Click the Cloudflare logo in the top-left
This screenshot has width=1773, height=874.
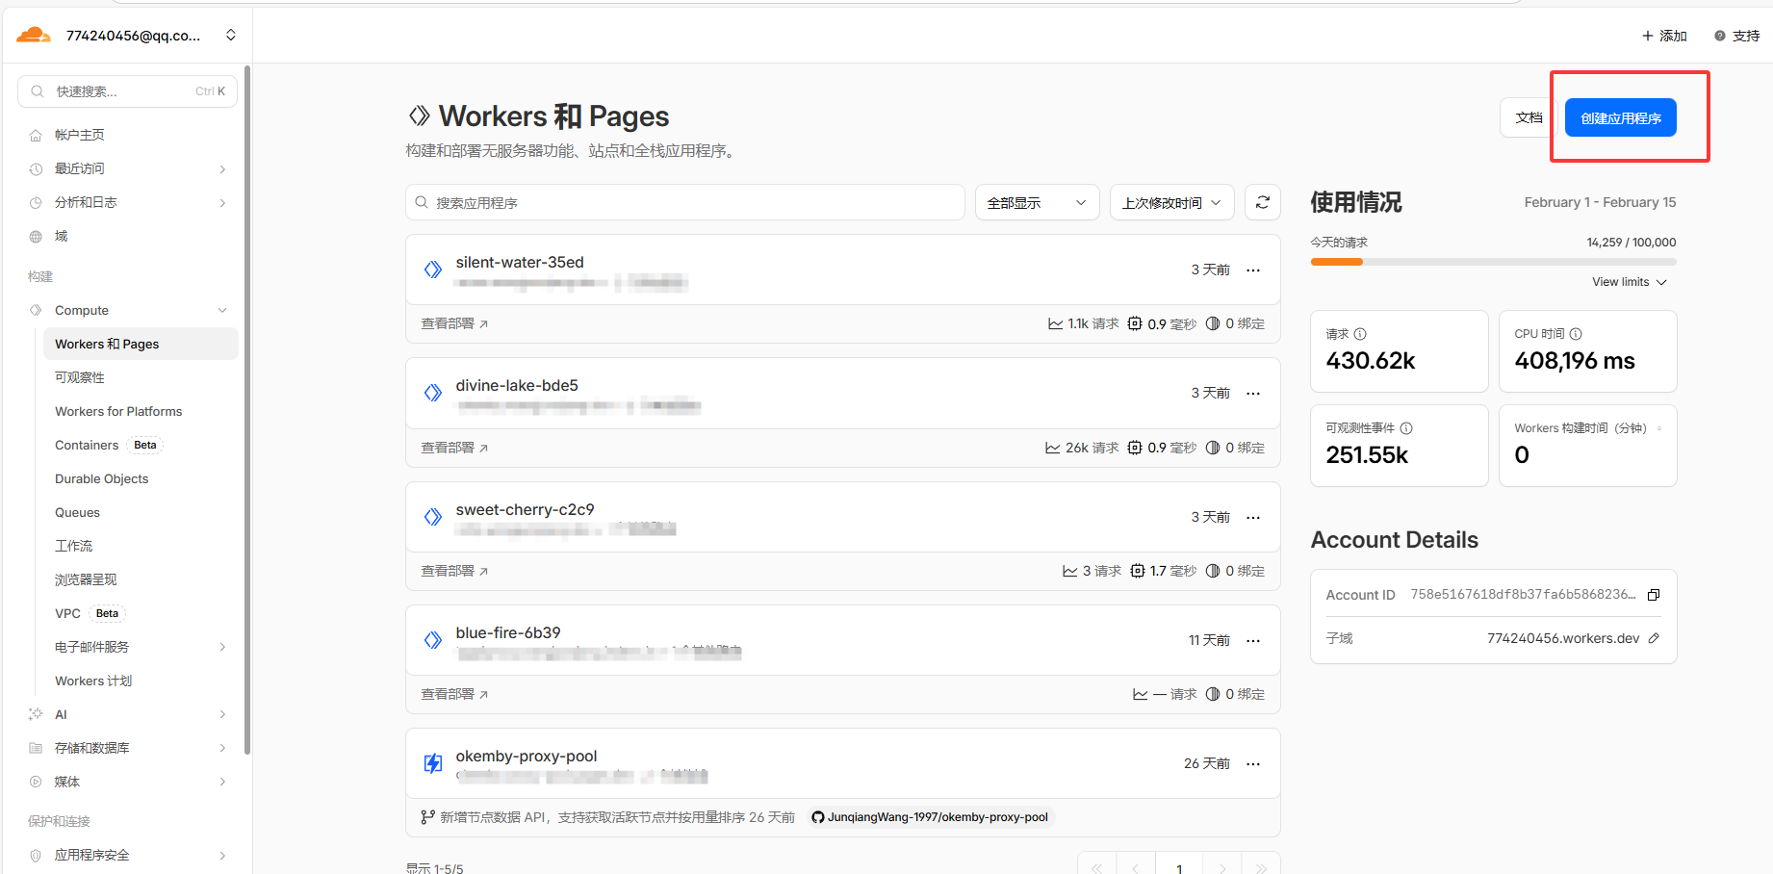tap(34, 36)
